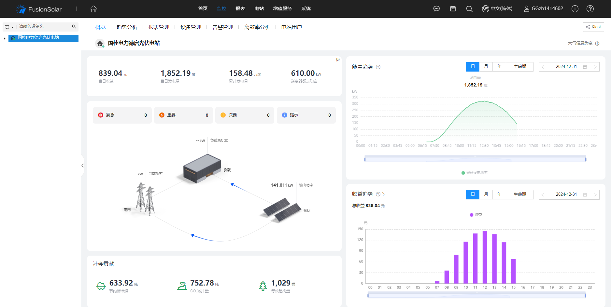611x307 pixels.
Task: Toggle the 光伏发电功率 legend series
Action: [475, 173]
